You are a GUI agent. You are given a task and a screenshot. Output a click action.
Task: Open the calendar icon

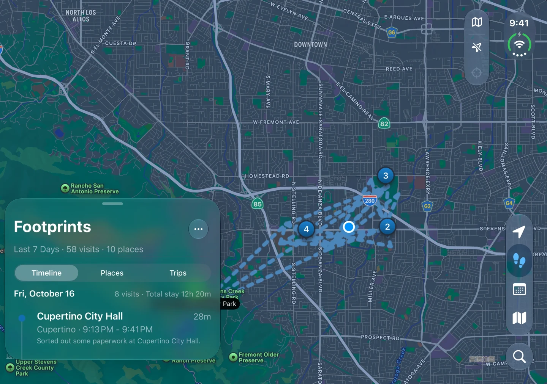[519, 290]
